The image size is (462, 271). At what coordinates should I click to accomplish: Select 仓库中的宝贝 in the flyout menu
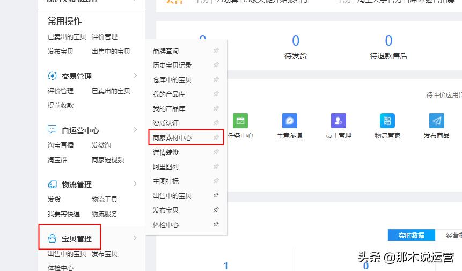172,79
